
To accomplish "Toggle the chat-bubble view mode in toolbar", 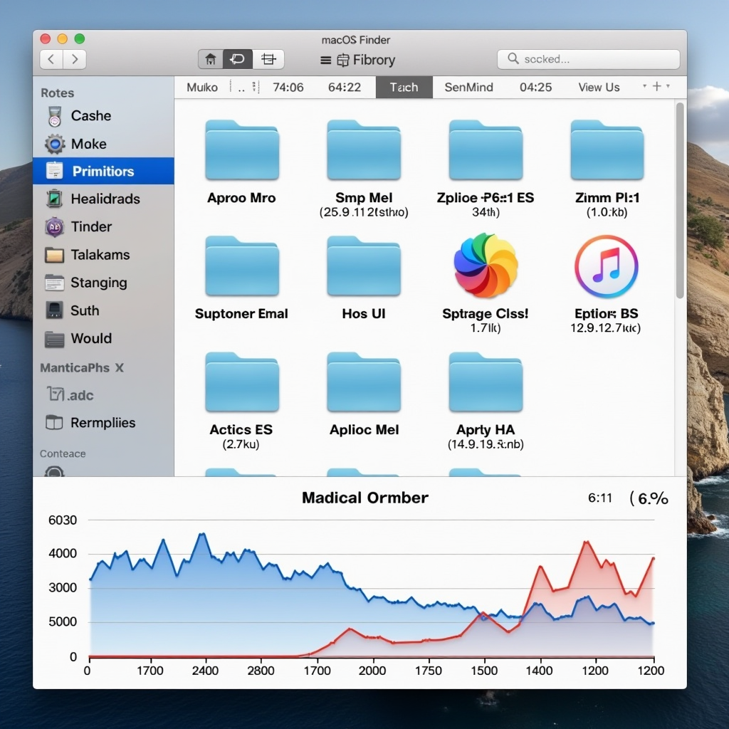I will (x=238, y=59).
